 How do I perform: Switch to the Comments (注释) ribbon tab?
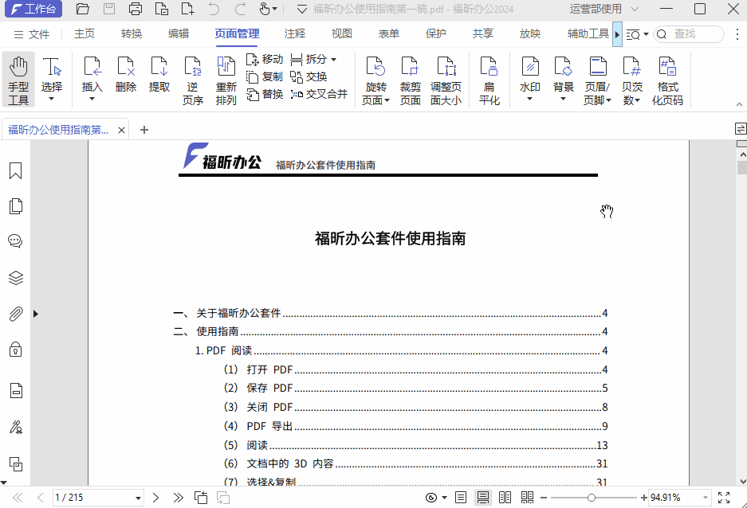[294, 33]
